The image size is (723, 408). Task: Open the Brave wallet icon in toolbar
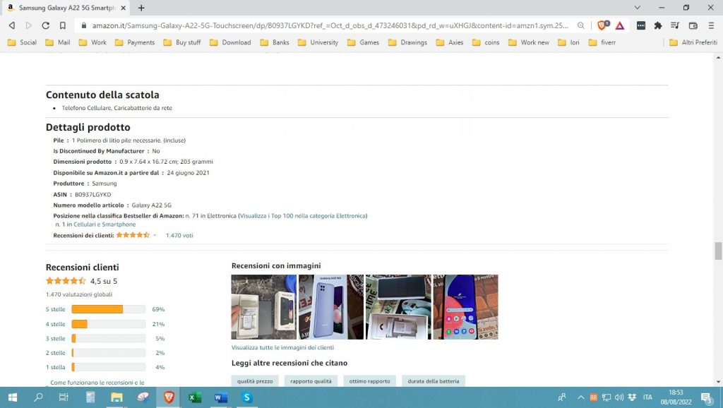click(693, 25)
